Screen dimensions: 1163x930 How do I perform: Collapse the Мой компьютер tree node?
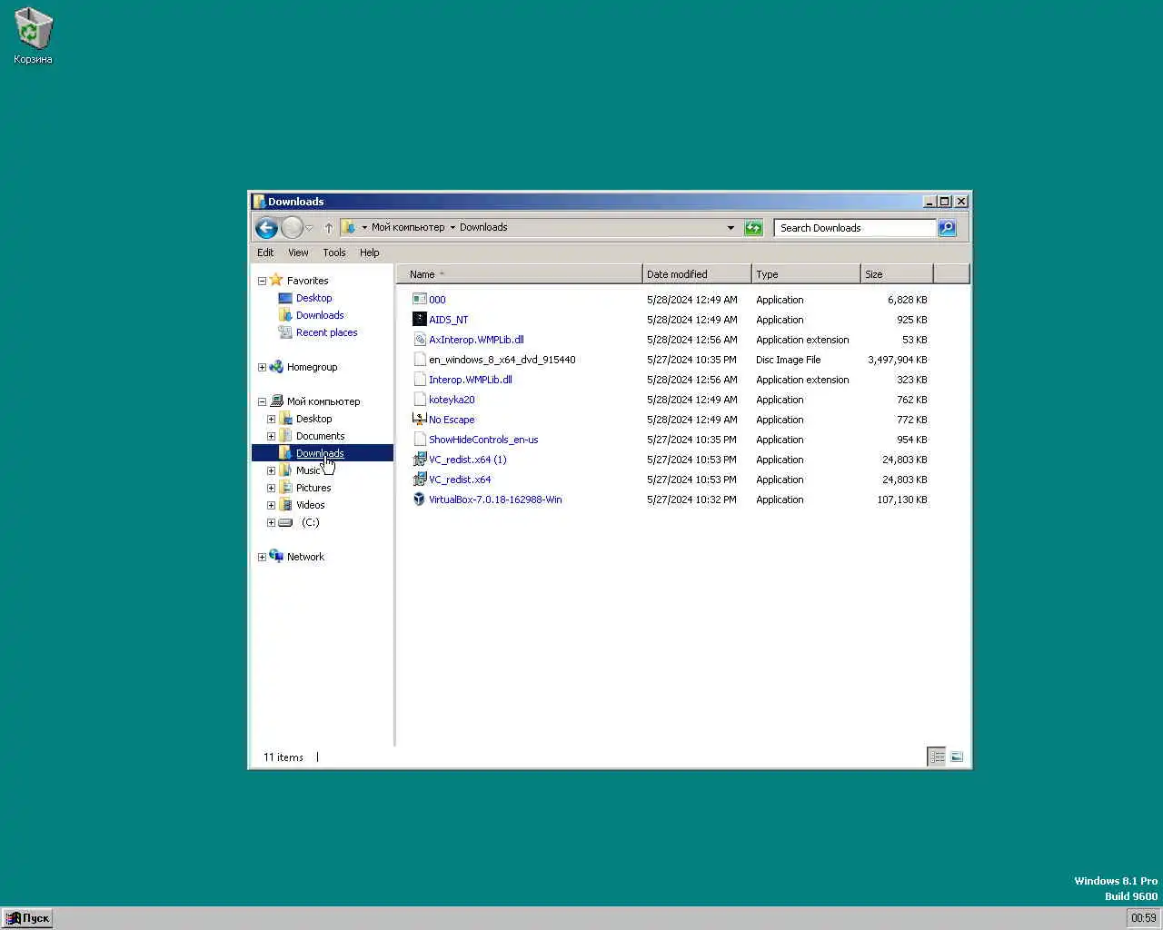pos(262,401)
